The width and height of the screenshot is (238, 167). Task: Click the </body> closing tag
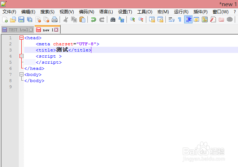pos(34,81)
